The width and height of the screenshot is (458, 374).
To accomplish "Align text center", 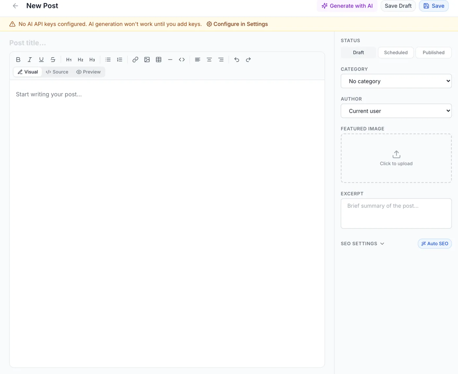I will click(x=209, y=59).
